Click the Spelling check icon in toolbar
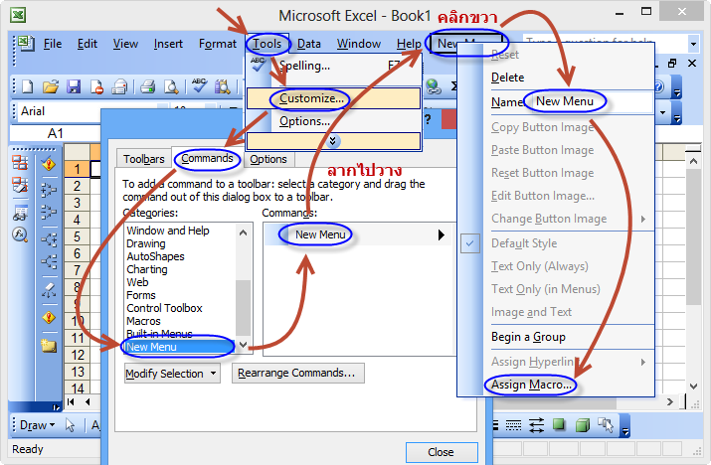This screenshot has width=711, height=465. pyautogui.click(x=199, y=86)
